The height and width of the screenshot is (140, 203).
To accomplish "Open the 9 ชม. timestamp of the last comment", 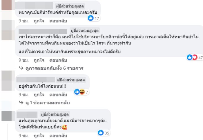I will (23, 135).
